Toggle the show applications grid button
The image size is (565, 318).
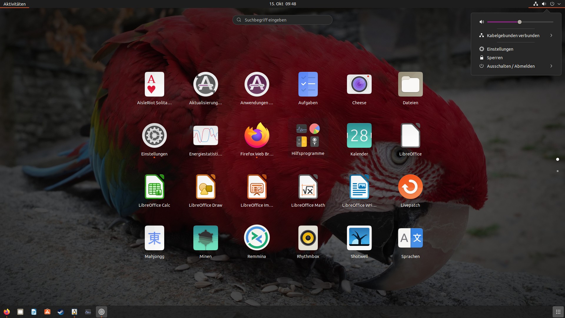coord(558,312)
